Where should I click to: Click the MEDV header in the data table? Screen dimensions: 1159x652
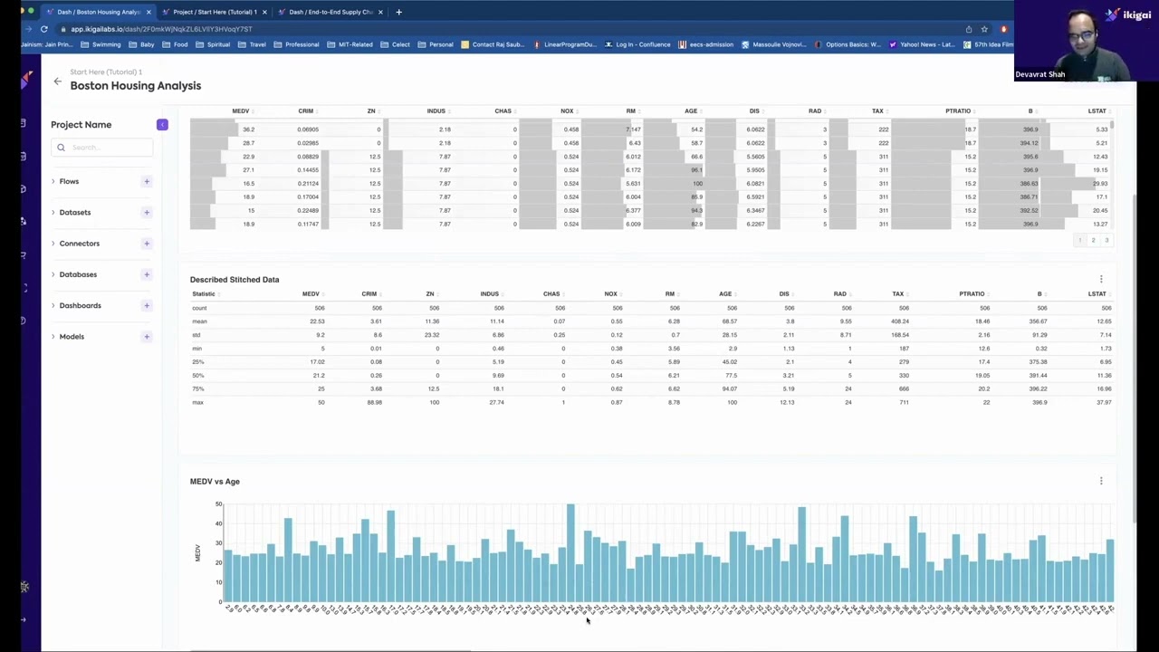(x=241, y=110)
